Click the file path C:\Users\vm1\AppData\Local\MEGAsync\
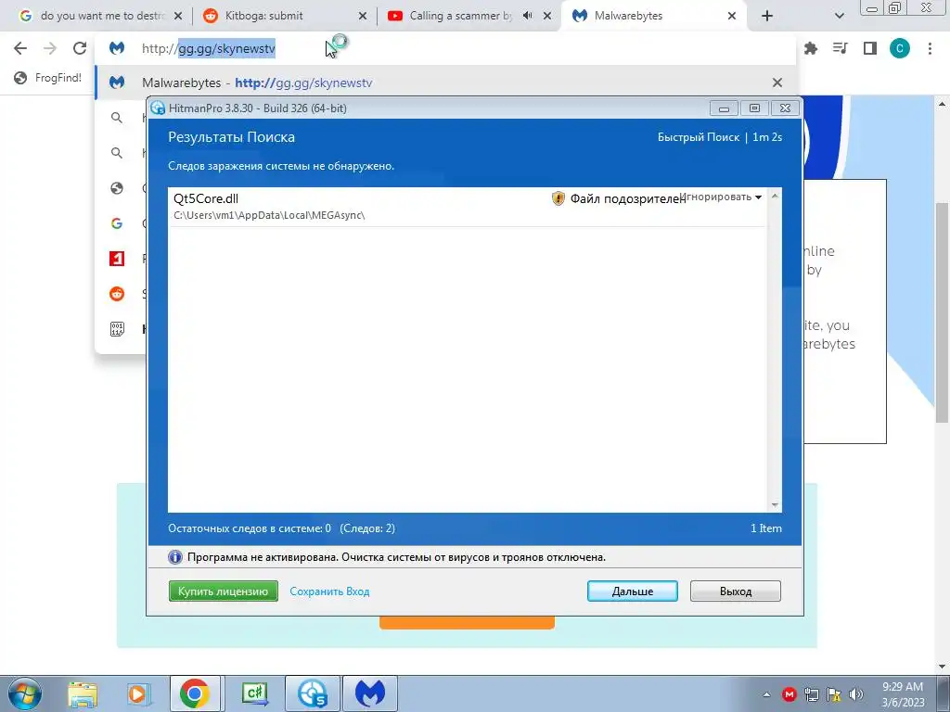The image size is (950, 712). point(269,215)
